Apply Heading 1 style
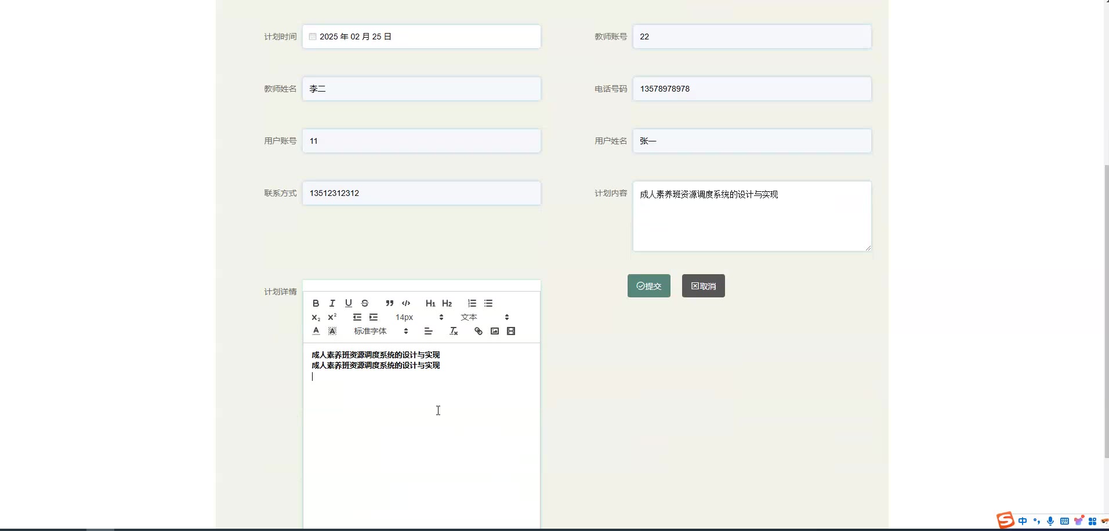This screenshot has height=531, width=1109. [430, 303]
